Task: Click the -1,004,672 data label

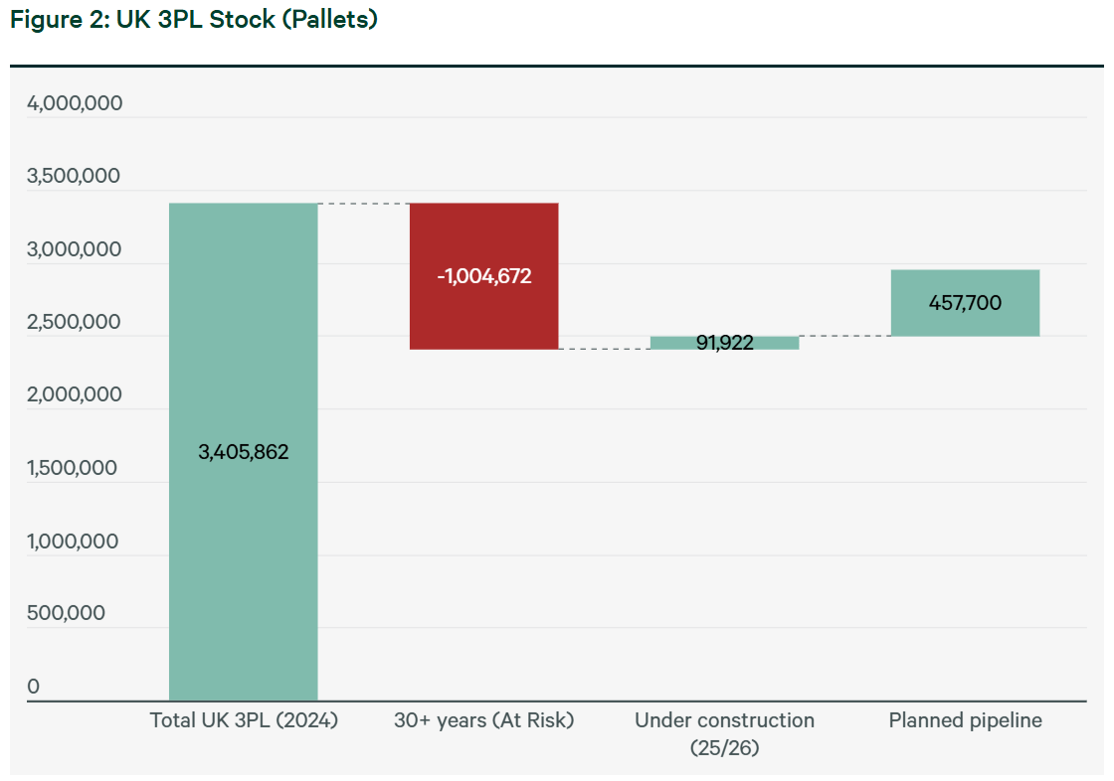Action: click(x=483, y=275)
